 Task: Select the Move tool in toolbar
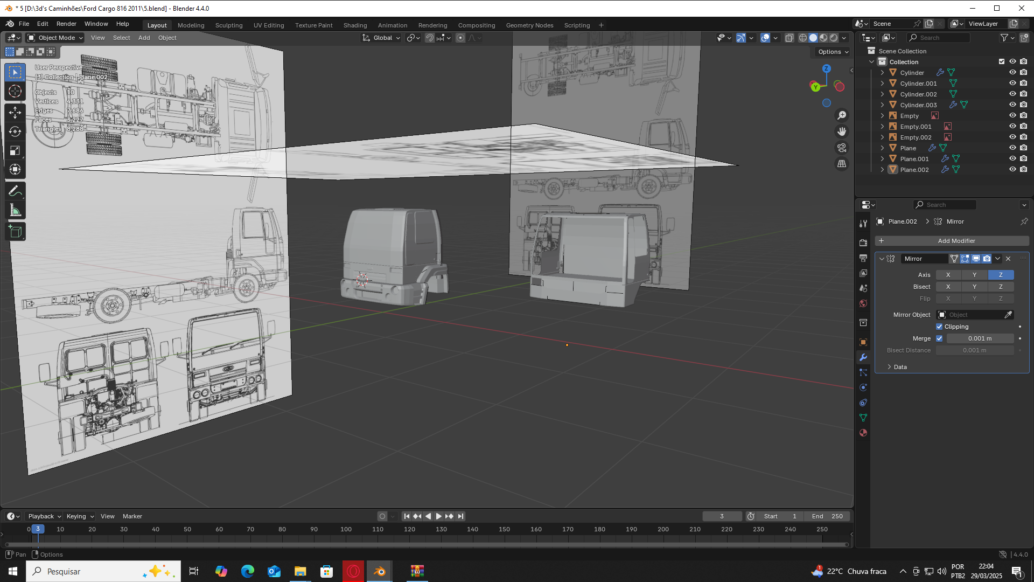tap(15, 112)
